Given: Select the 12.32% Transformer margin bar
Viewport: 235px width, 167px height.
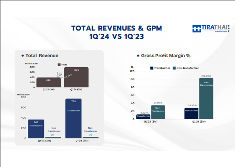Looking at the screenshot, I should tap(143, 117).
